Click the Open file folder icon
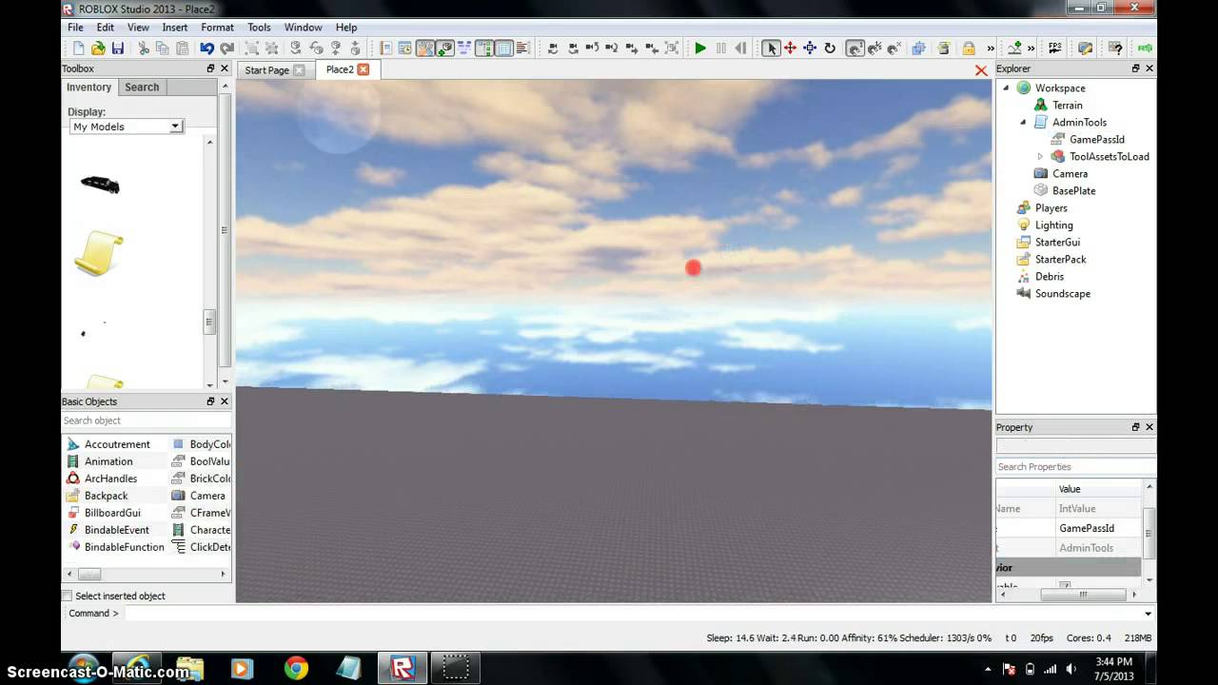The image size is (1218, 685). [x=98, y=49]
